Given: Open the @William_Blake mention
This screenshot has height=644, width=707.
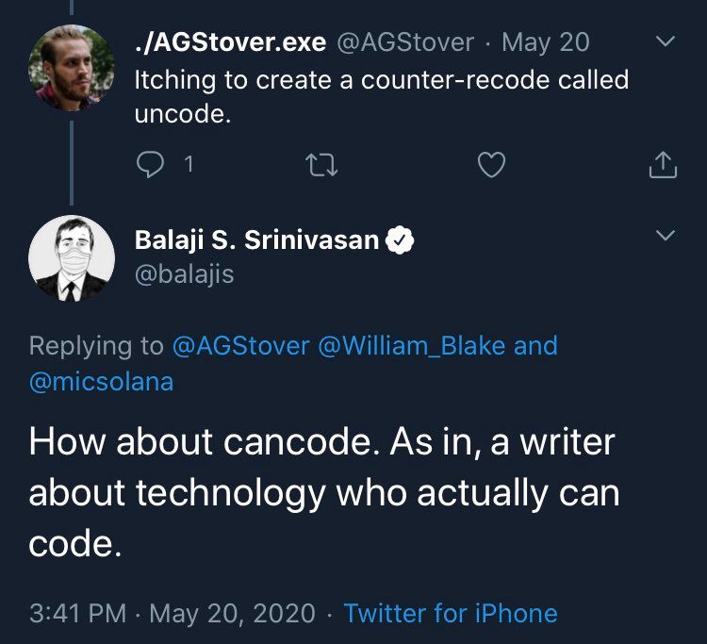Looking at the screenshot, I should pyautogui.click(x=412, y=346).
